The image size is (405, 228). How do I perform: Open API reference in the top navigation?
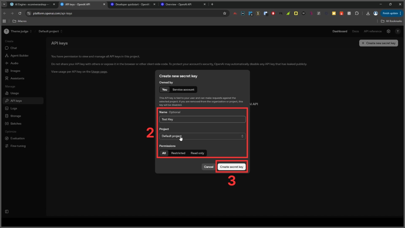pos(373,31)
